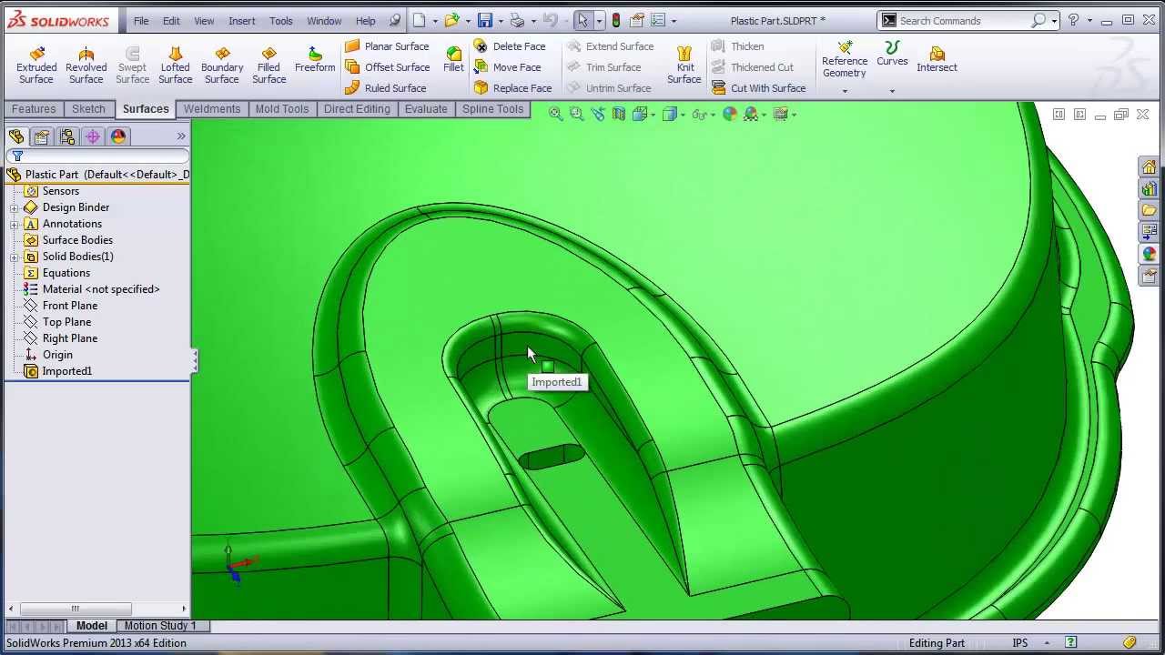Open the Select tool dropdown arrow
Viewport: 1165px width, 655px height.
(598, 21)
